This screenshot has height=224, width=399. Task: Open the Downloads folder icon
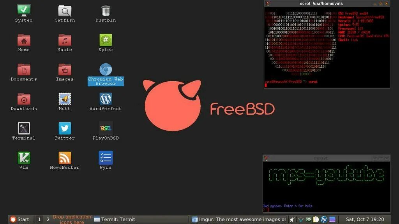pos(24,102)
